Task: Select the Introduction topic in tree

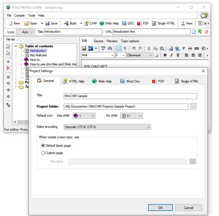Action: [38, 51]
